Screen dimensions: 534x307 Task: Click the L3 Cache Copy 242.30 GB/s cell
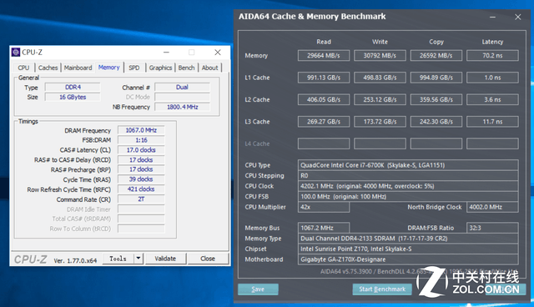point(436,122)
